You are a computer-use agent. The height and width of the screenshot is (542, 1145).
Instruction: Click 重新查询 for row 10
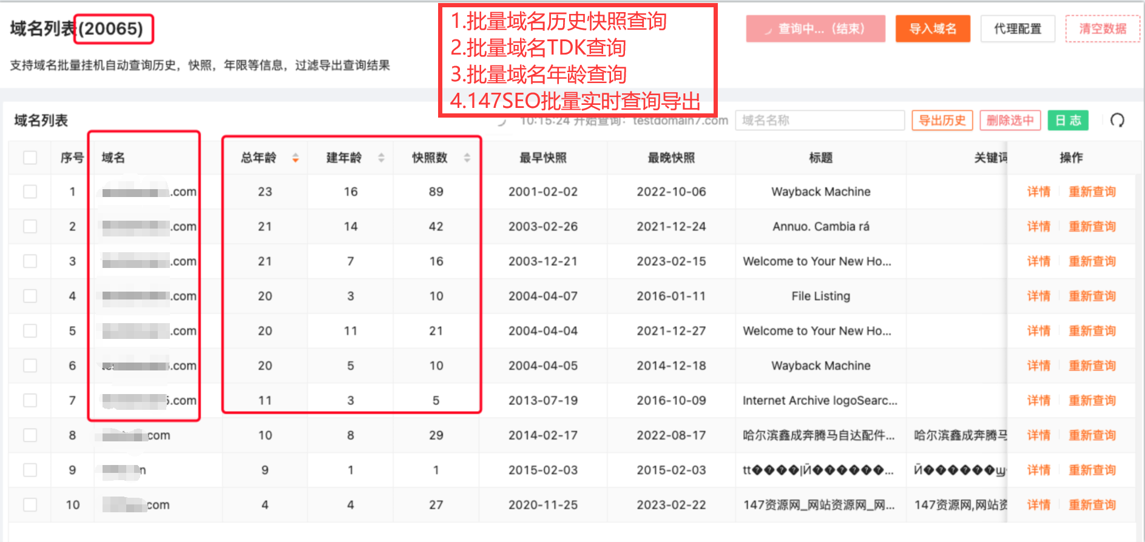[1092, 504]
